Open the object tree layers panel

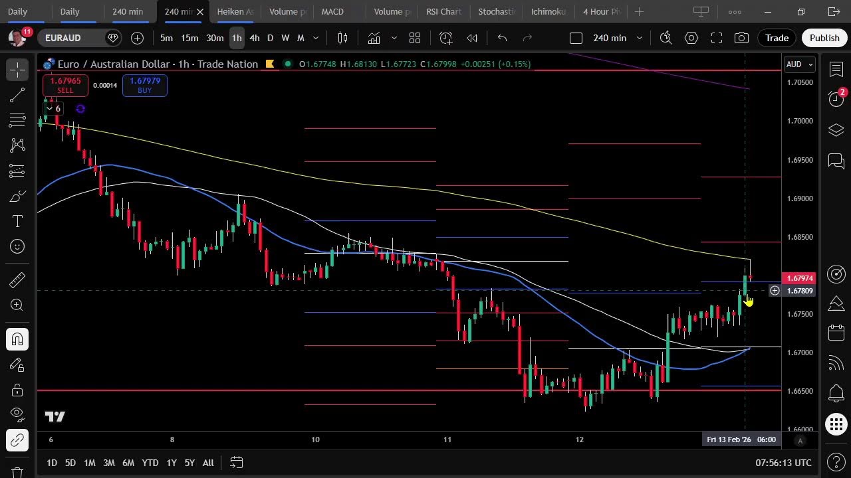point(836,129)
